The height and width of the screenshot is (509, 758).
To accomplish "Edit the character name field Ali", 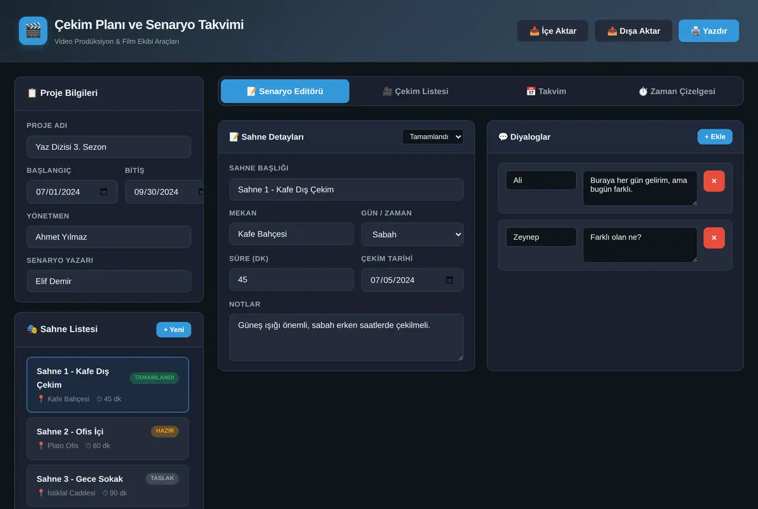I will pos(541,181).
